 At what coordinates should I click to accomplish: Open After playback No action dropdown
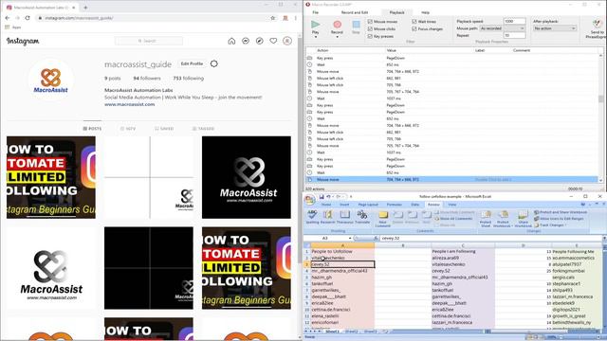(554, 28)
